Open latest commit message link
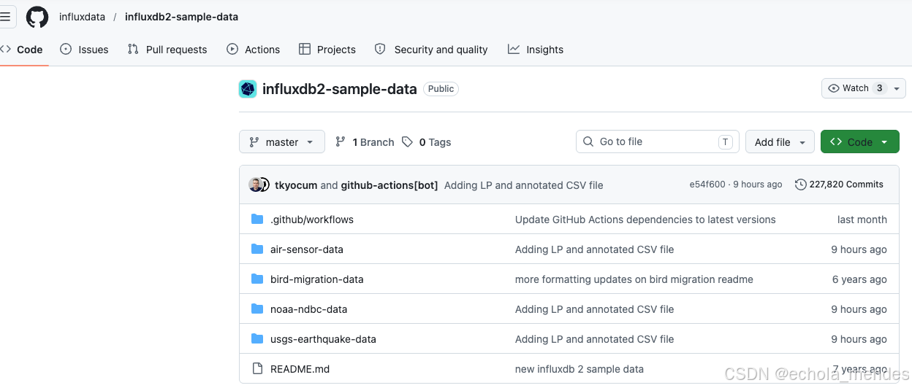This screenshot has width=912, height=388. coord(524,185)
